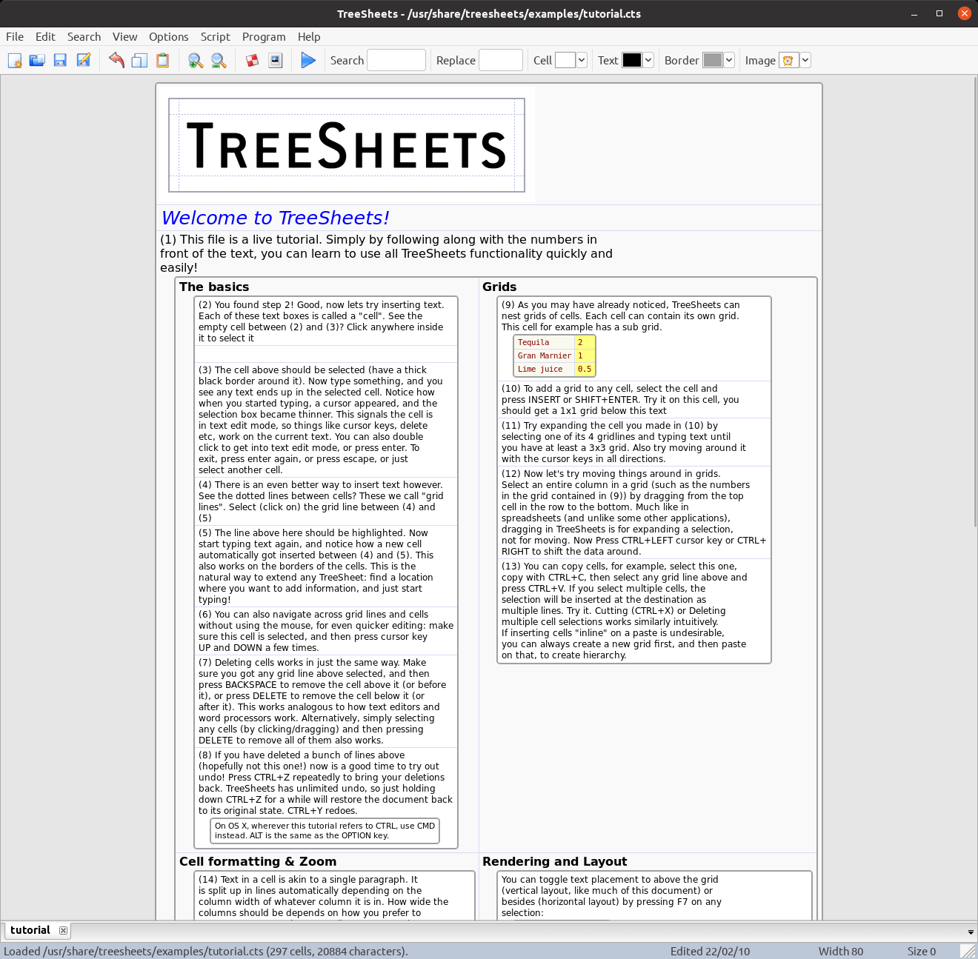Click the white Cell color swatch
Screen dimensions: 978x959
point(565,61)
